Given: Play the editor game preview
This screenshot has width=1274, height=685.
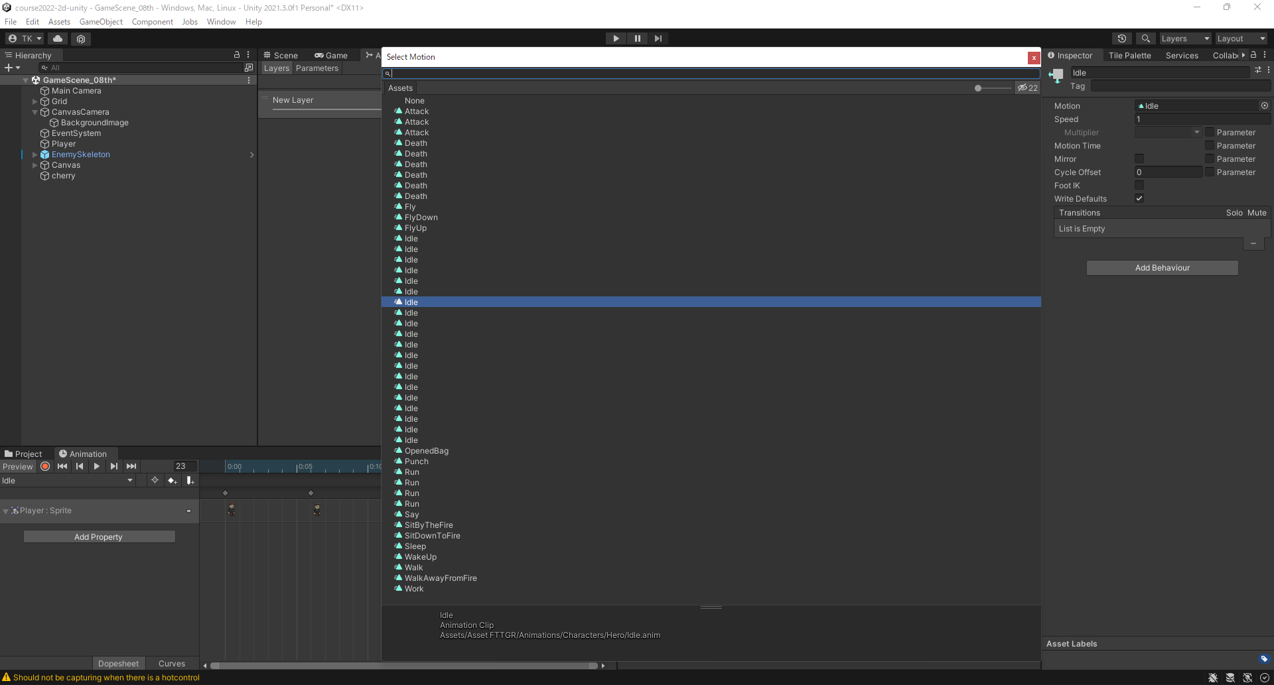Looking at the screenshot, I should pyautogui.click(x=616, y=38).
